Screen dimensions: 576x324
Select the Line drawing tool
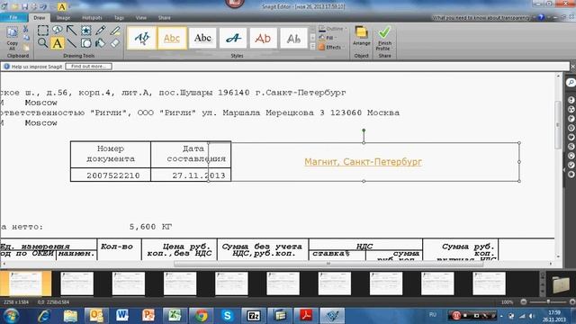pos(72,43)
